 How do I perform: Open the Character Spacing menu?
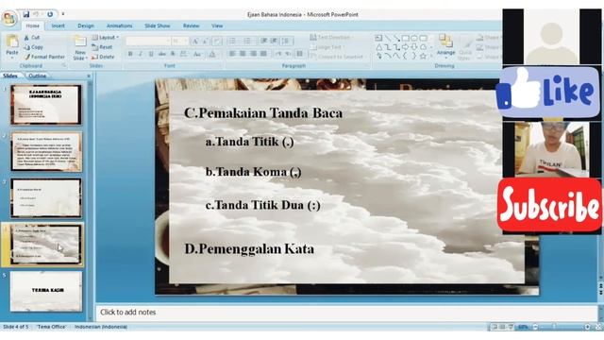click(x=184, y=54)
